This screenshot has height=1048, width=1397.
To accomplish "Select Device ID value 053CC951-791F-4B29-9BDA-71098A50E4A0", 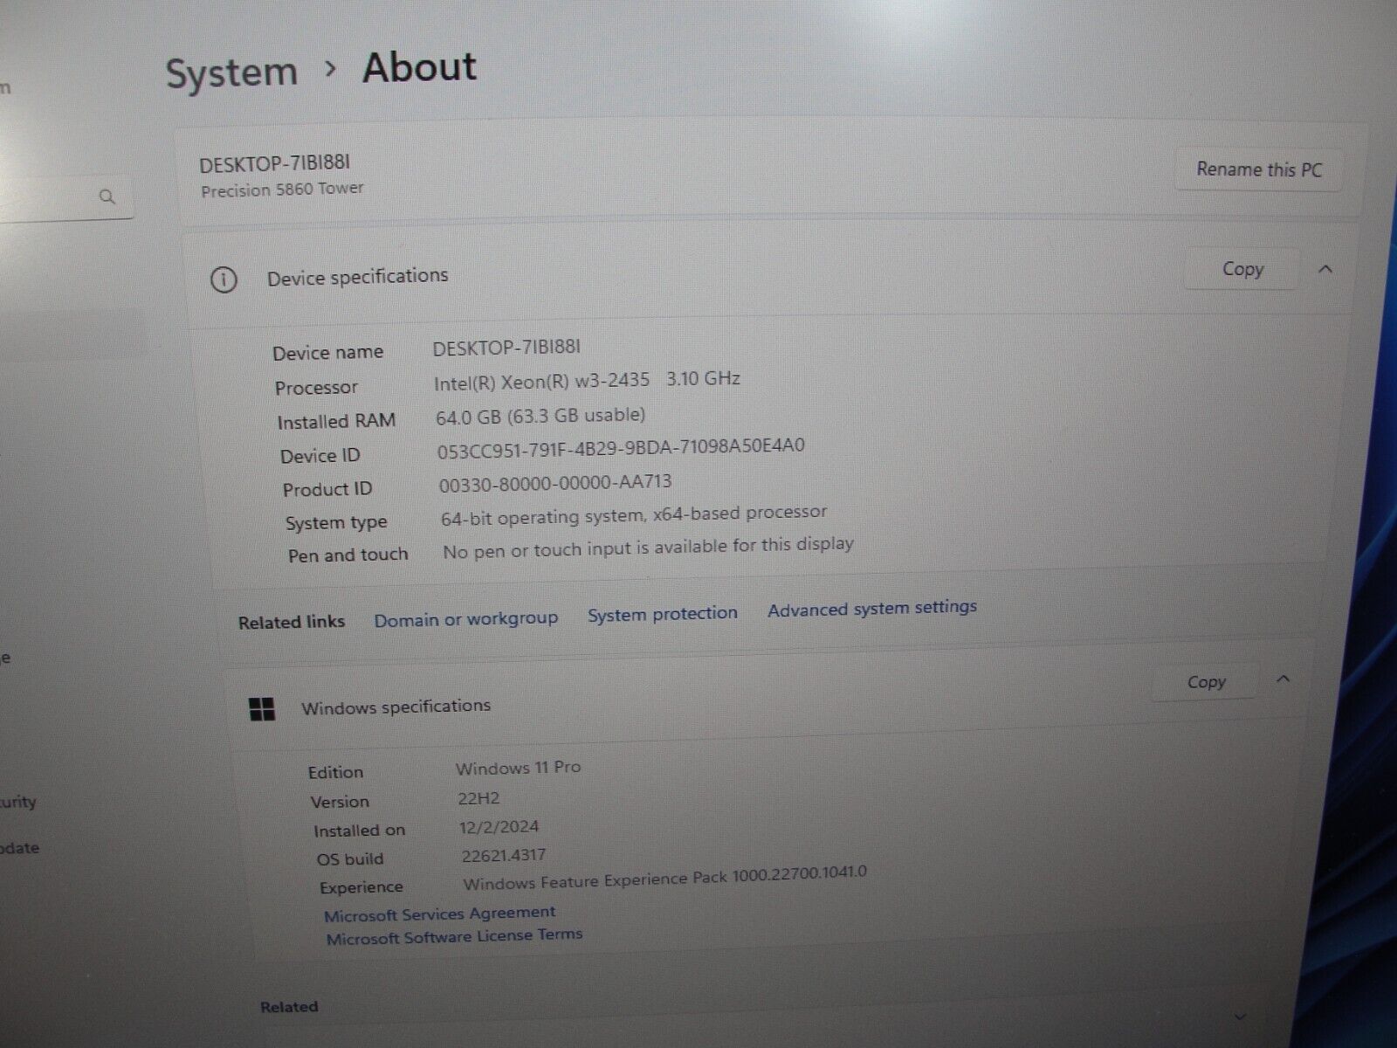I will point(621,448).
